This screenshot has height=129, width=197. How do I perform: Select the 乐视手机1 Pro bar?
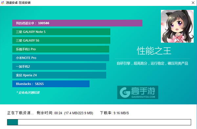click(61, 49)
